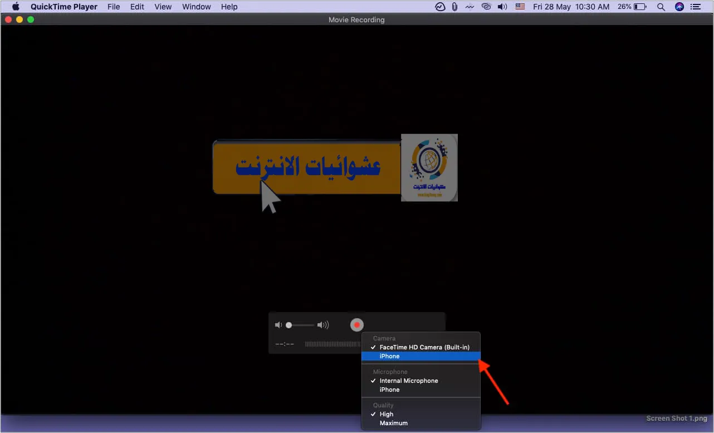Choose iPhone under Microphone
Viewport: 714px width, 433px height.
(x=420, y=390)
